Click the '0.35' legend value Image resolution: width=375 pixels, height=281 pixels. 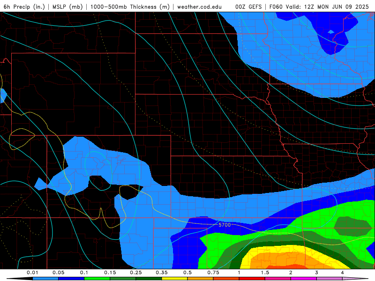point(162,273)
